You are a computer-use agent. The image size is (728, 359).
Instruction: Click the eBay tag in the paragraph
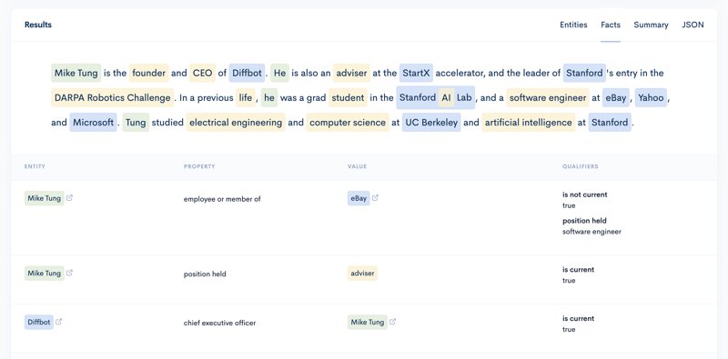pos(616,98)
